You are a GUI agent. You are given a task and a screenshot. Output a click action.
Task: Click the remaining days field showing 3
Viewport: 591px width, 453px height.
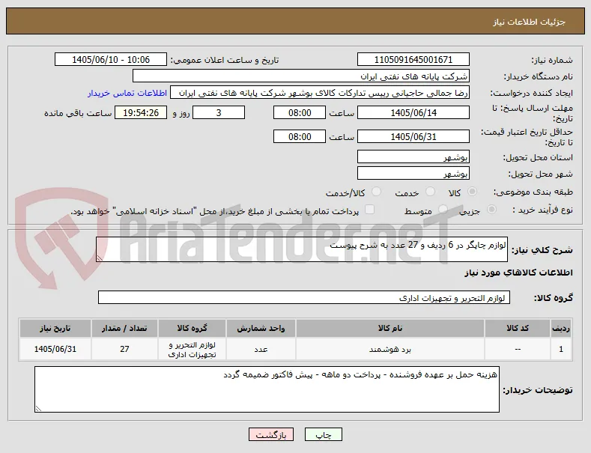click(x=219, y=112)
